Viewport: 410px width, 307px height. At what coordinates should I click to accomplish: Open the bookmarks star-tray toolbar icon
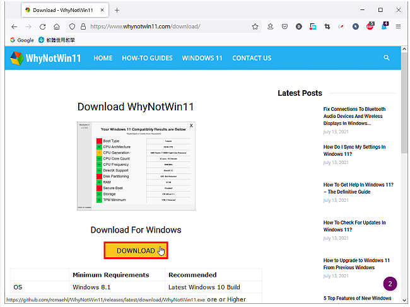271,26
